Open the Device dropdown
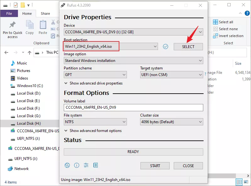The width and height of the screenshot is (251, 186). (x=133, y=32)
